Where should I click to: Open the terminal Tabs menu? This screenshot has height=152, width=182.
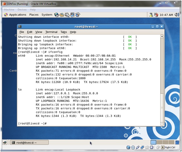63,32
